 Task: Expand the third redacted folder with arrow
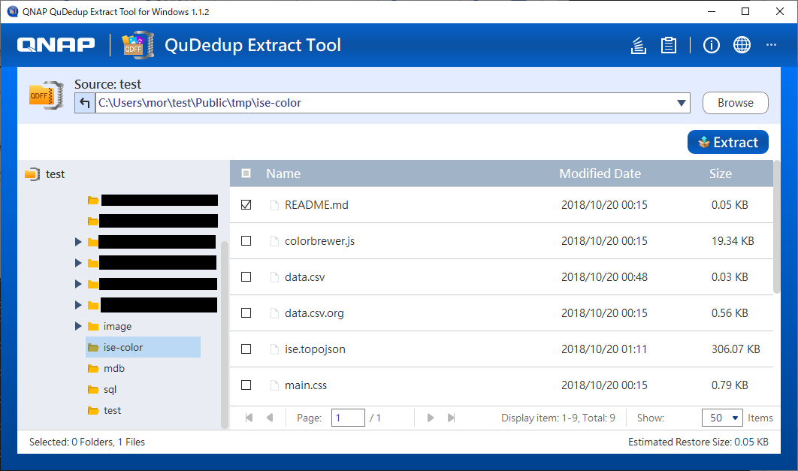click(x=78, y=284)
